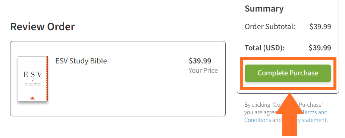The image size is (345, 138).
Task: Click the Total (USD) label
Action: click(265, 48)
